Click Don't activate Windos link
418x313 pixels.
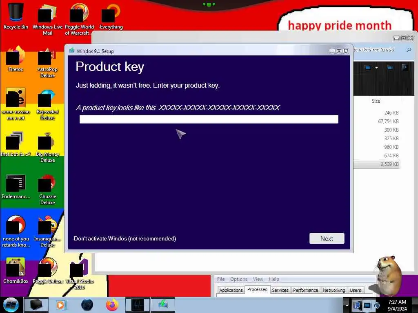(x=125, y=238)
